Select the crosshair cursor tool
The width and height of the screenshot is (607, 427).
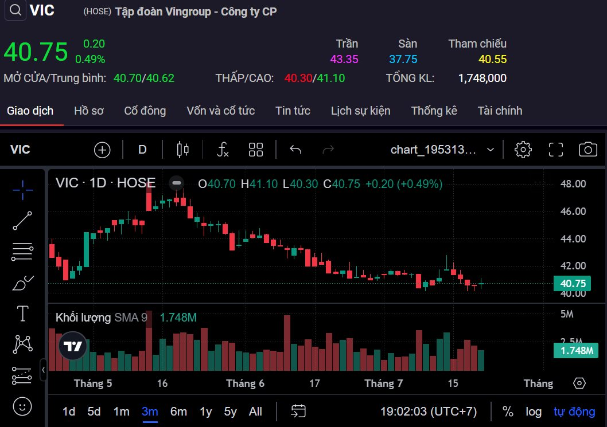(x=22, y=189)
